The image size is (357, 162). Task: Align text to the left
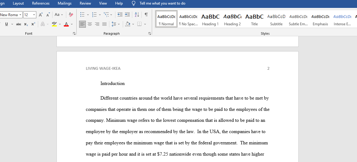(x=82, y=24)
